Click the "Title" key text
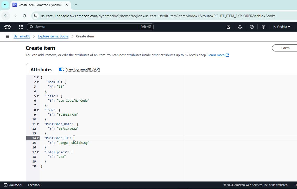 pyautogui.click(x=50, y=96)
